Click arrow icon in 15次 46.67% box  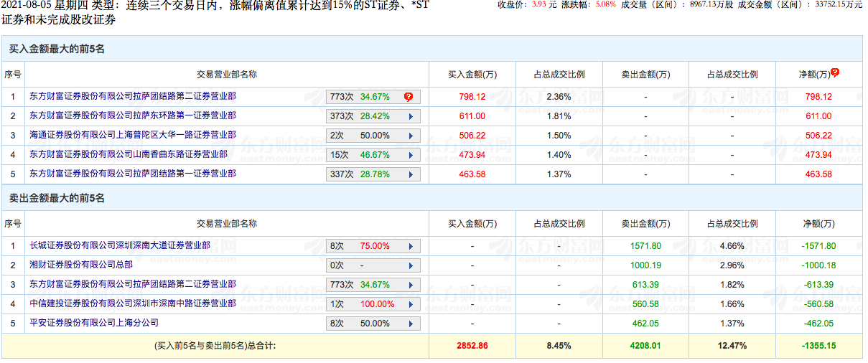(x=411, y=155)
